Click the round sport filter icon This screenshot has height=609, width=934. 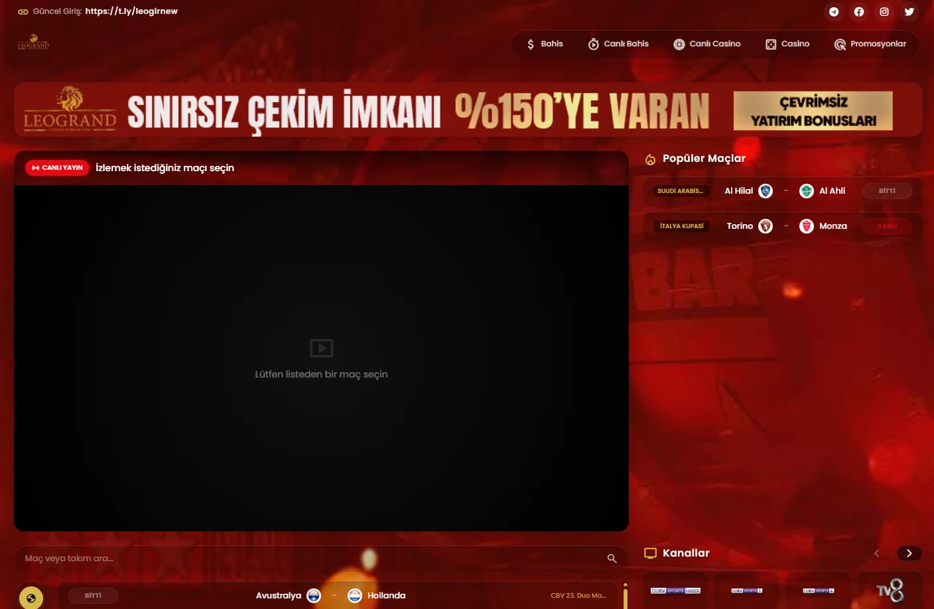tap(31, 598)
